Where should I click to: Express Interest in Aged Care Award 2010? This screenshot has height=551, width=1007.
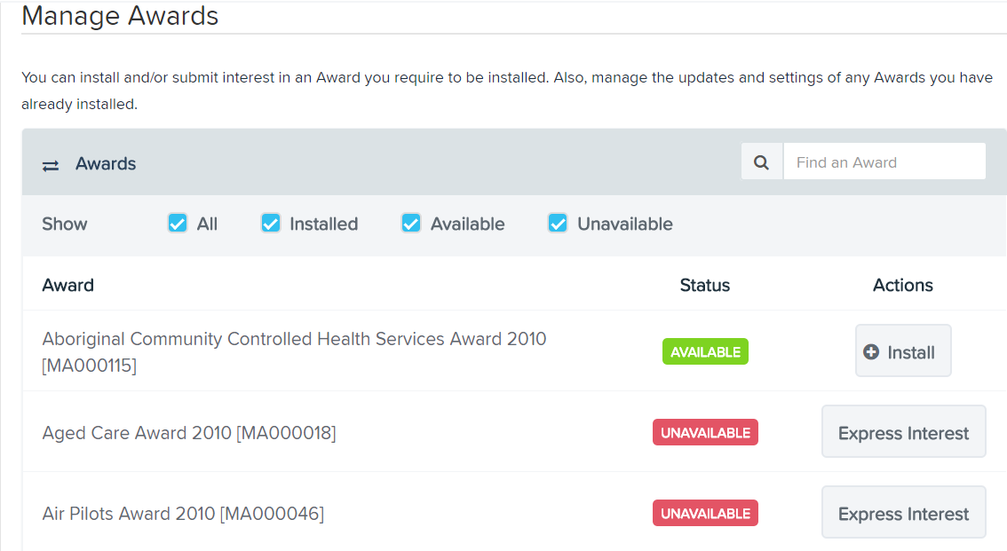tap(904, 432)
